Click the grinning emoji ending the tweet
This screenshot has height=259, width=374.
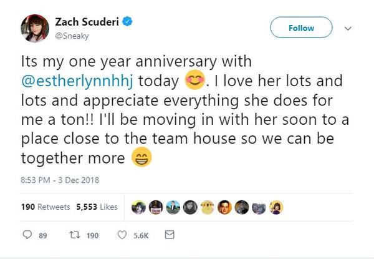[141, 159]
